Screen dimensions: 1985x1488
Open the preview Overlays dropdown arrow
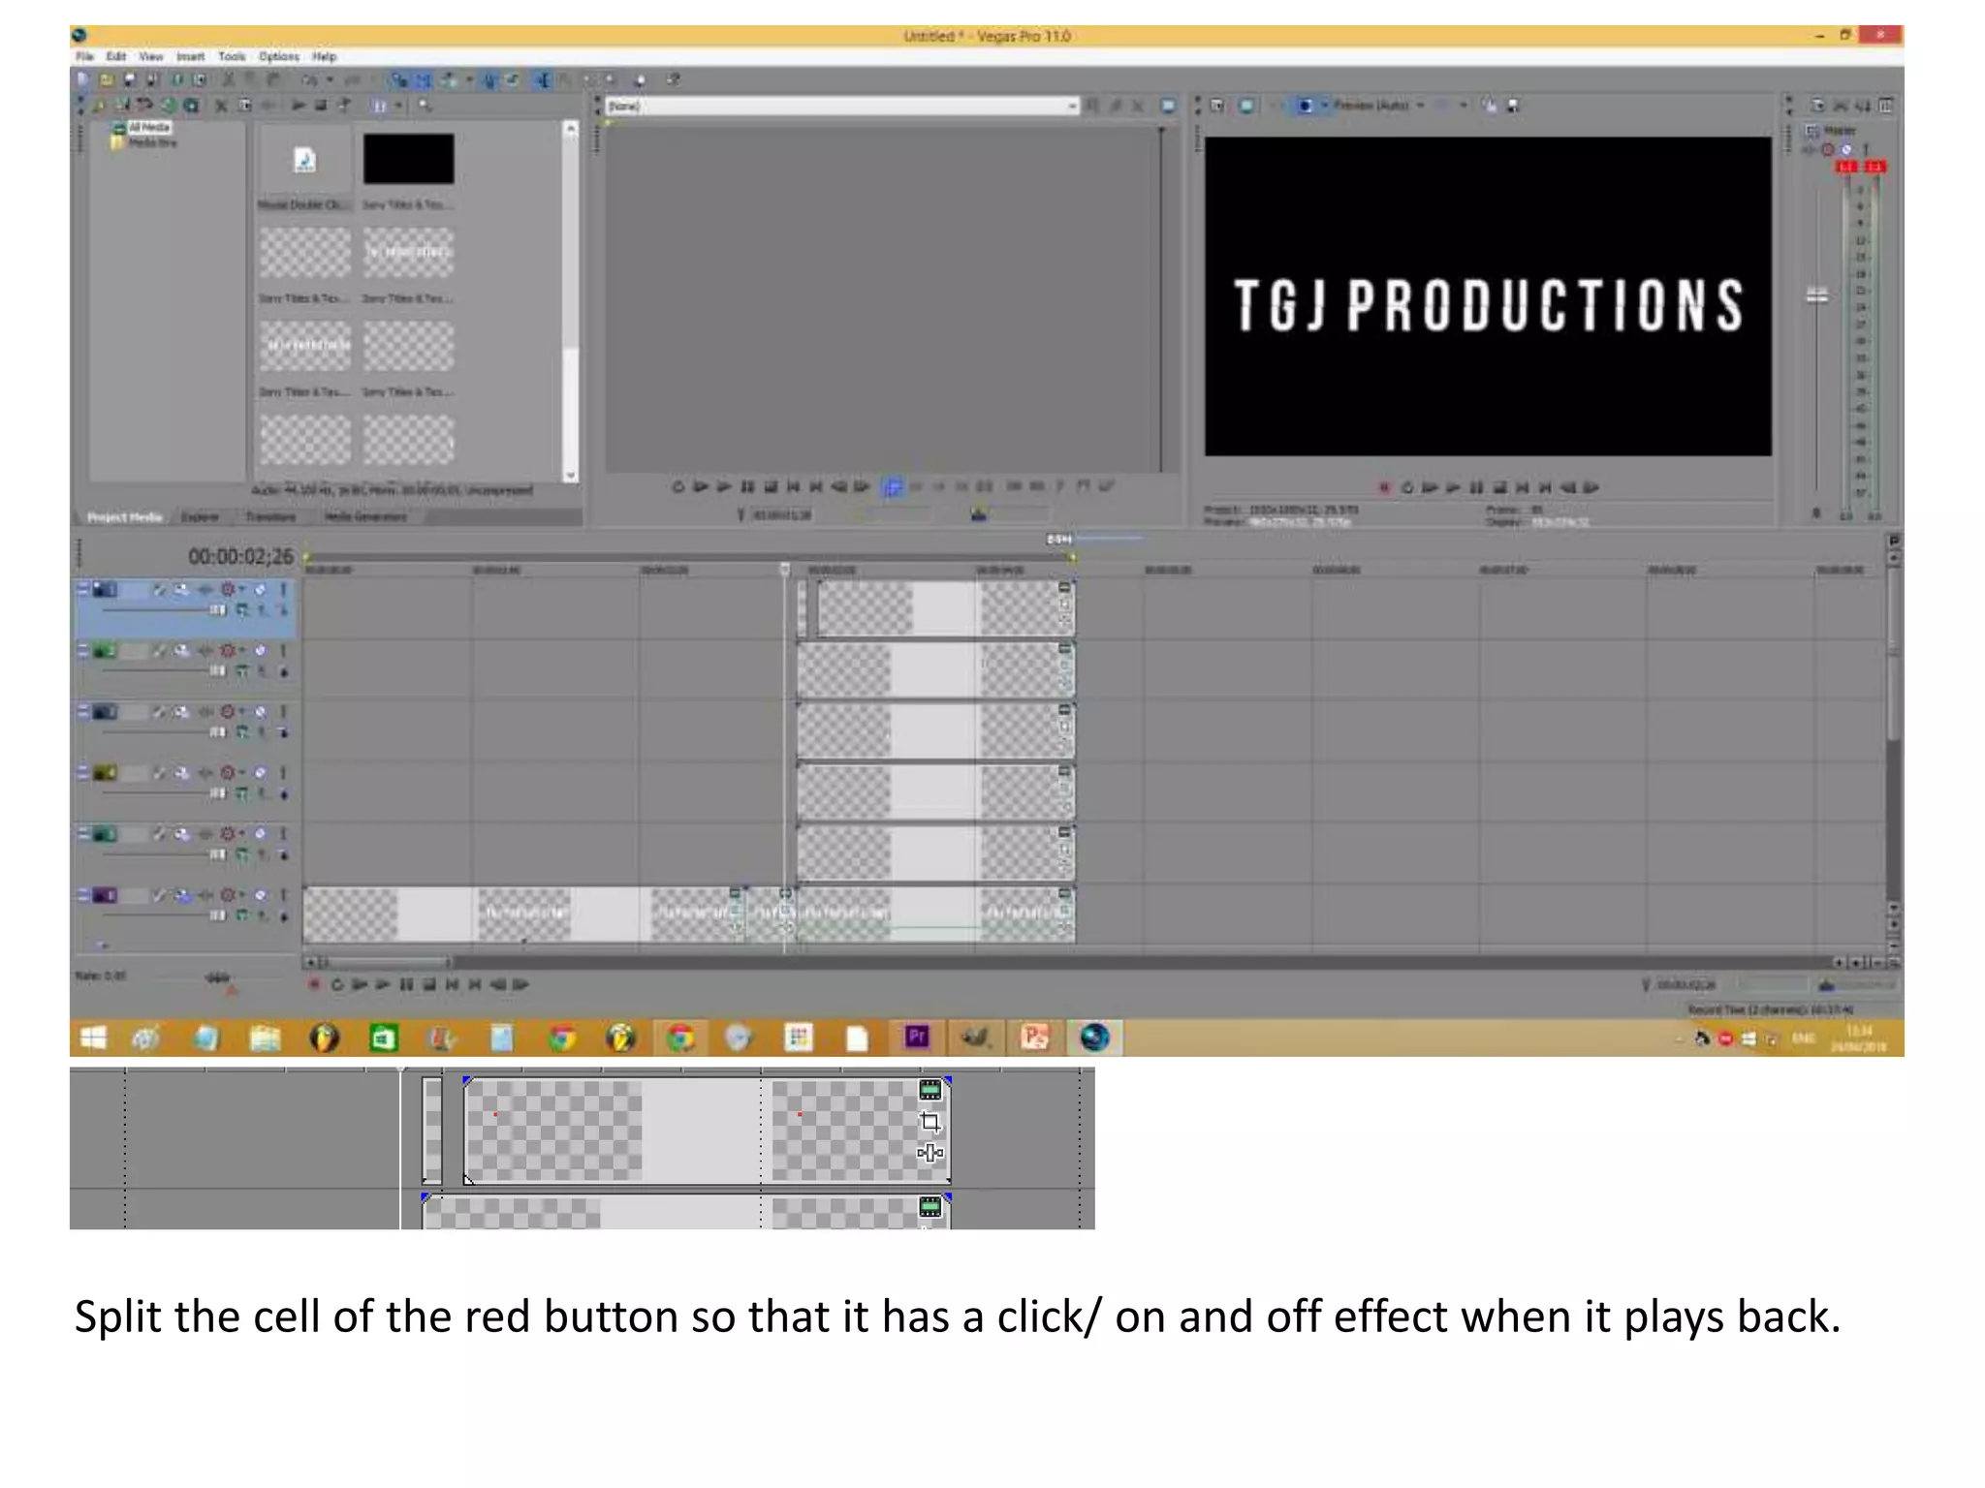1464,105
